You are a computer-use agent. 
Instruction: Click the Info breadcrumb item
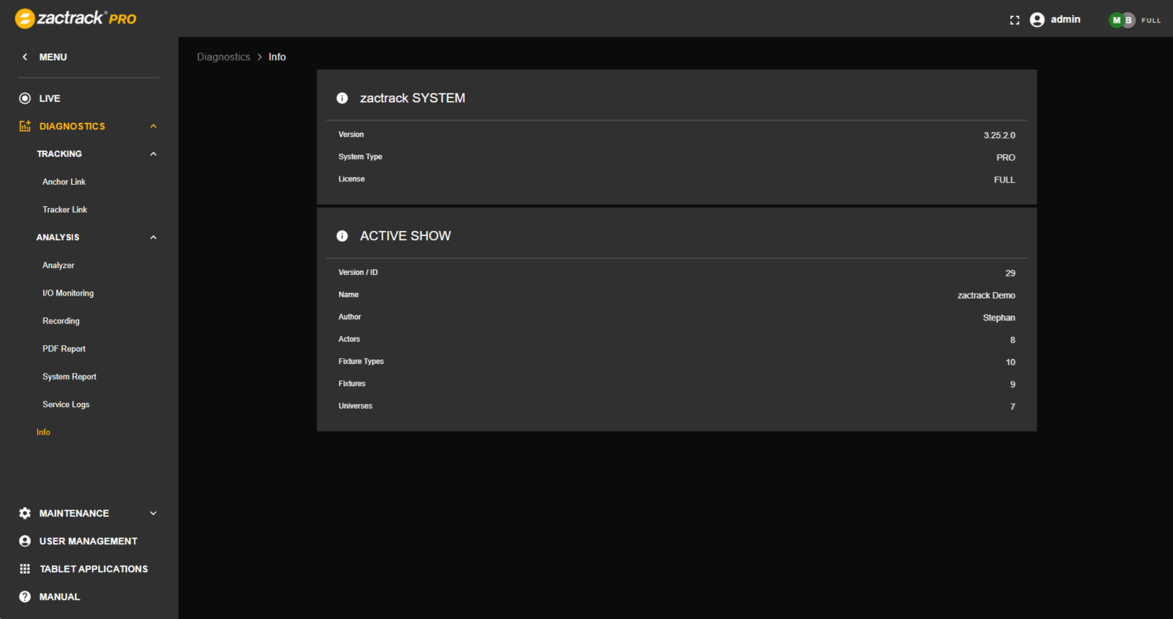pyautogui.click(x=277, y=57)
